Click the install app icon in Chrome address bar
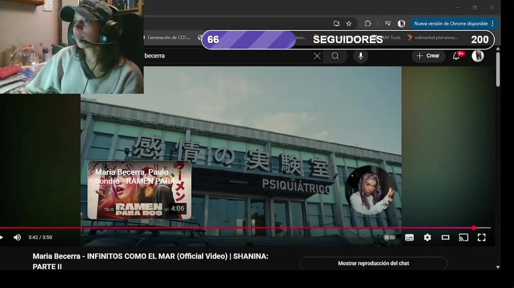The width and height of the screenshot is (514, 288). tap(337, 24)
